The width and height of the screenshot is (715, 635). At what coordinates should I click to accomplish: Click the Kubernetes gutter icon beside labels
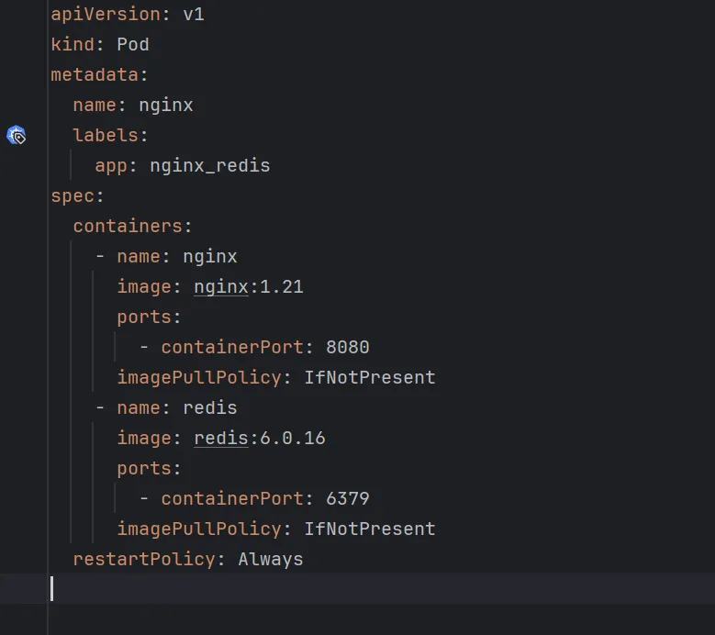[16, 136]
